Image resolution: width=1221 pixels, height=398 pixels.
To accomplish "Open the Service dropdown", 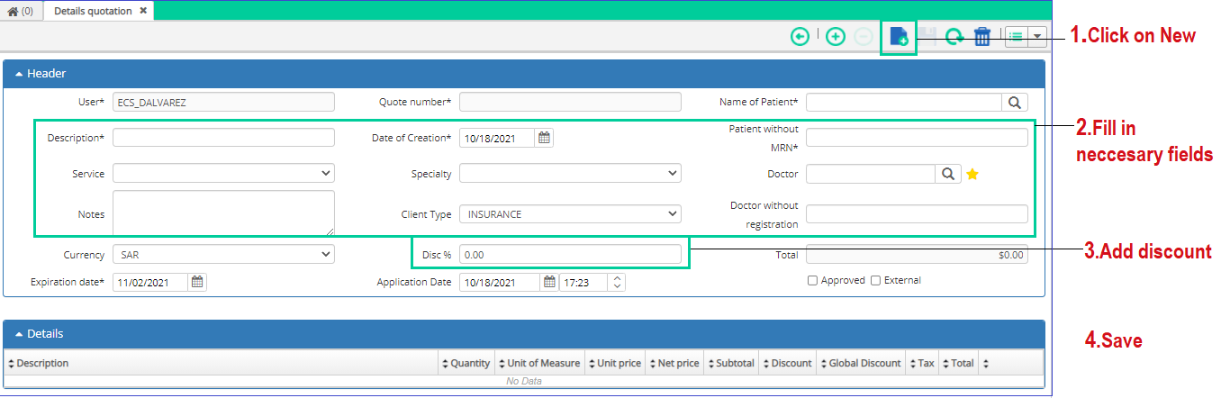I will [x=223, y=173].
